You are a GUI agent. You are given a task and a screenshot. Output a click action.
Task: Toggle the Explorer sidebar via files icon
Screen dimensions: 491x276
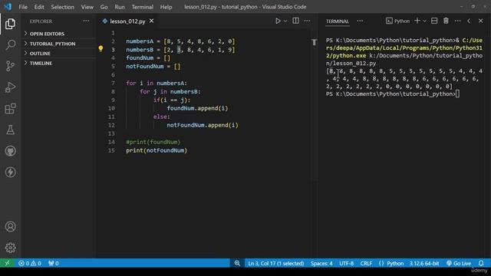click(10, 24)
